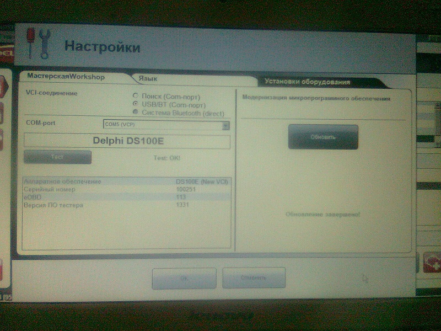Click the Delphi DS100E device name field
Image resolution: width=441 pixels, height=331 pixels.
coord(127,141)
